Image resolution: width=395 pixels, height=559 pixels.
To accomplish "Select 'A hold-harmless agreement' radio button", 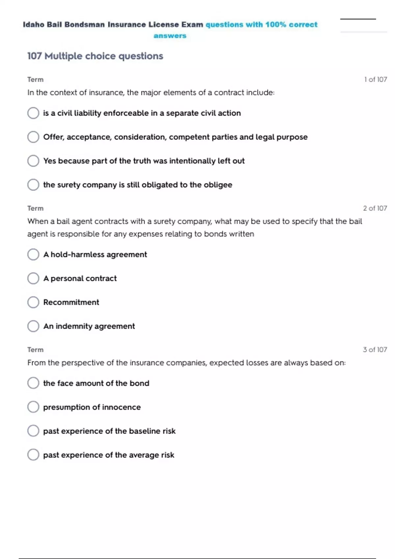I will 33,254.
